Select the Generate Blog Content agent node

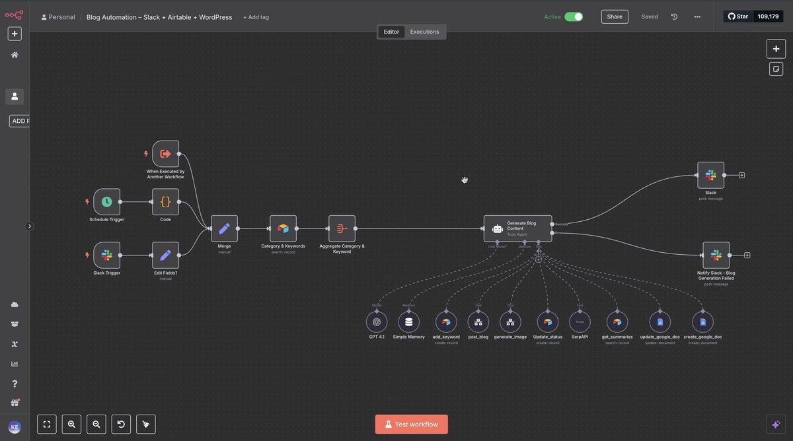tap(517, 228)
